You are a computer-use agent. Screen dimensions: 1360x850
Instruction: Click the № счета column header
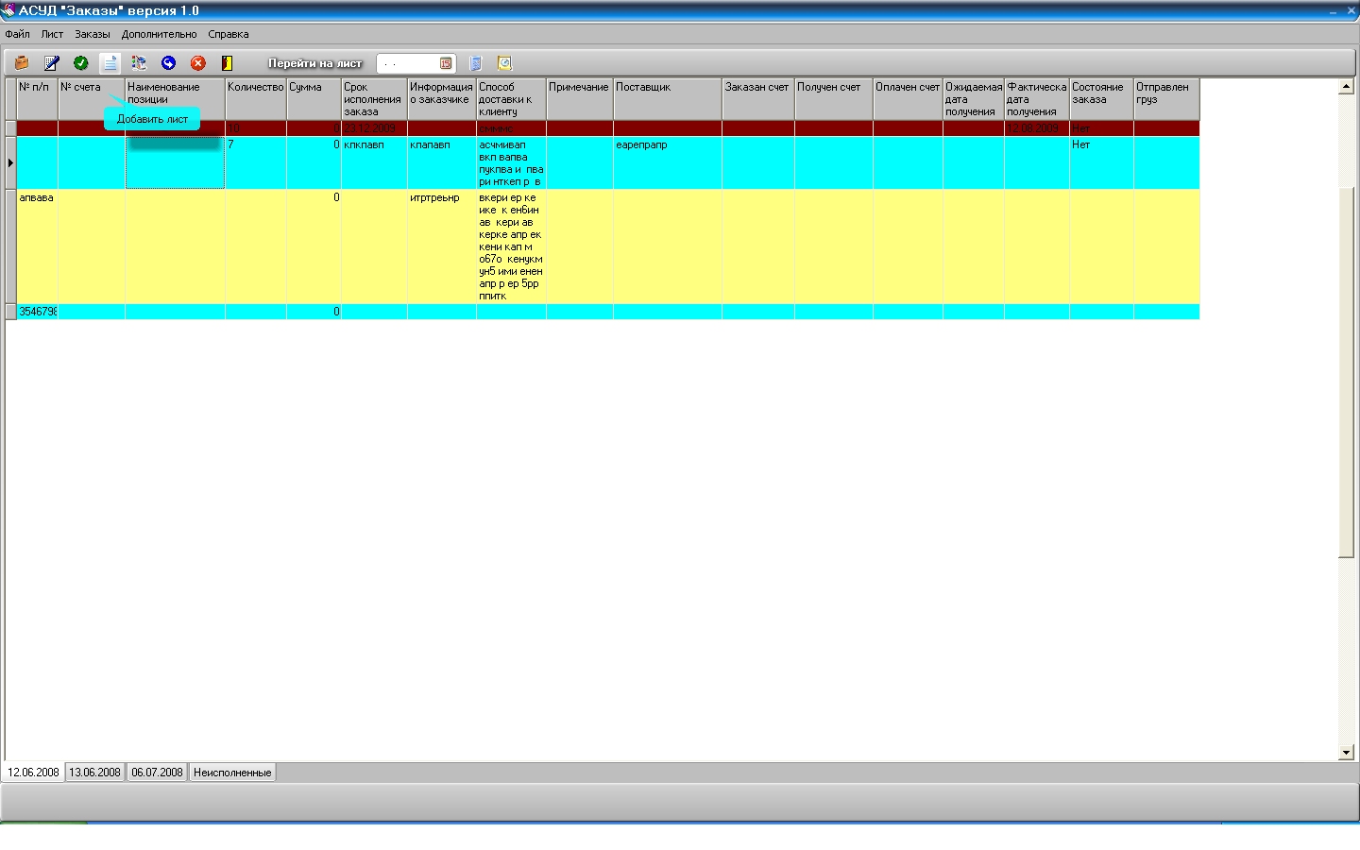click(92, 99)
